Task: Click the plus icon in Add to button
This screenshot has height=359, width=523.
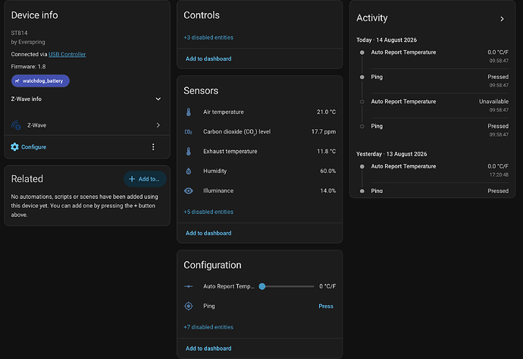Action: click(132, 179)
